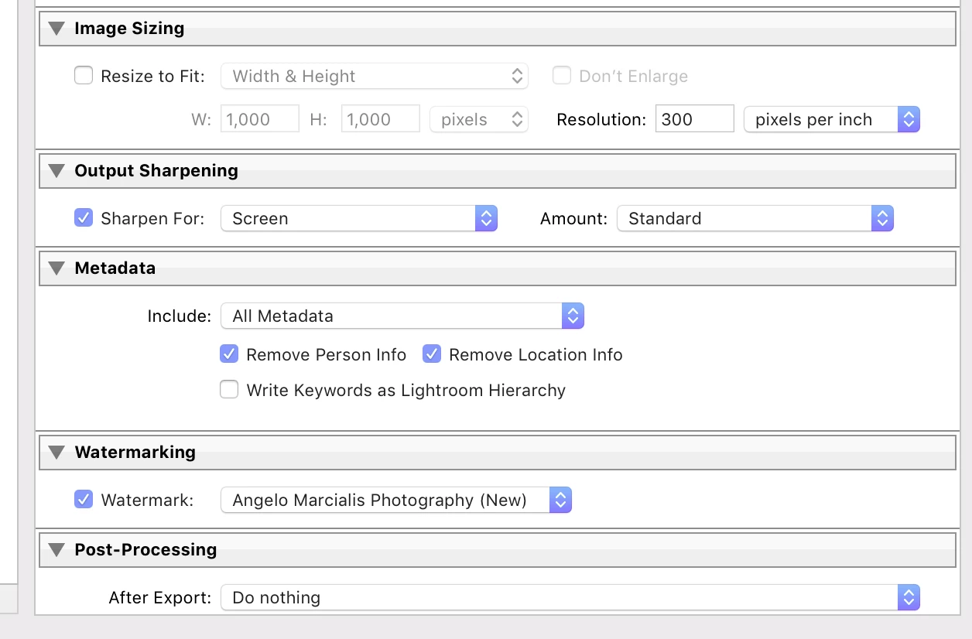This screenshot has width=972, height=639.
Task: Turn off the Watermark checkbox
Action: (x=83, y=500)
